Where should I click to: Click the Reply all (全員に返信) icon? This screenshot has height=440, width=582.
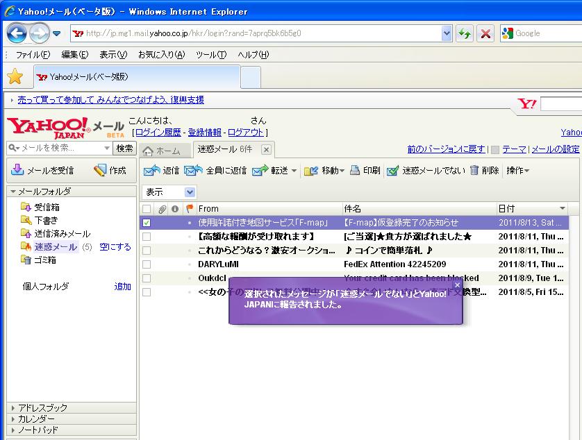click(193, 170)
